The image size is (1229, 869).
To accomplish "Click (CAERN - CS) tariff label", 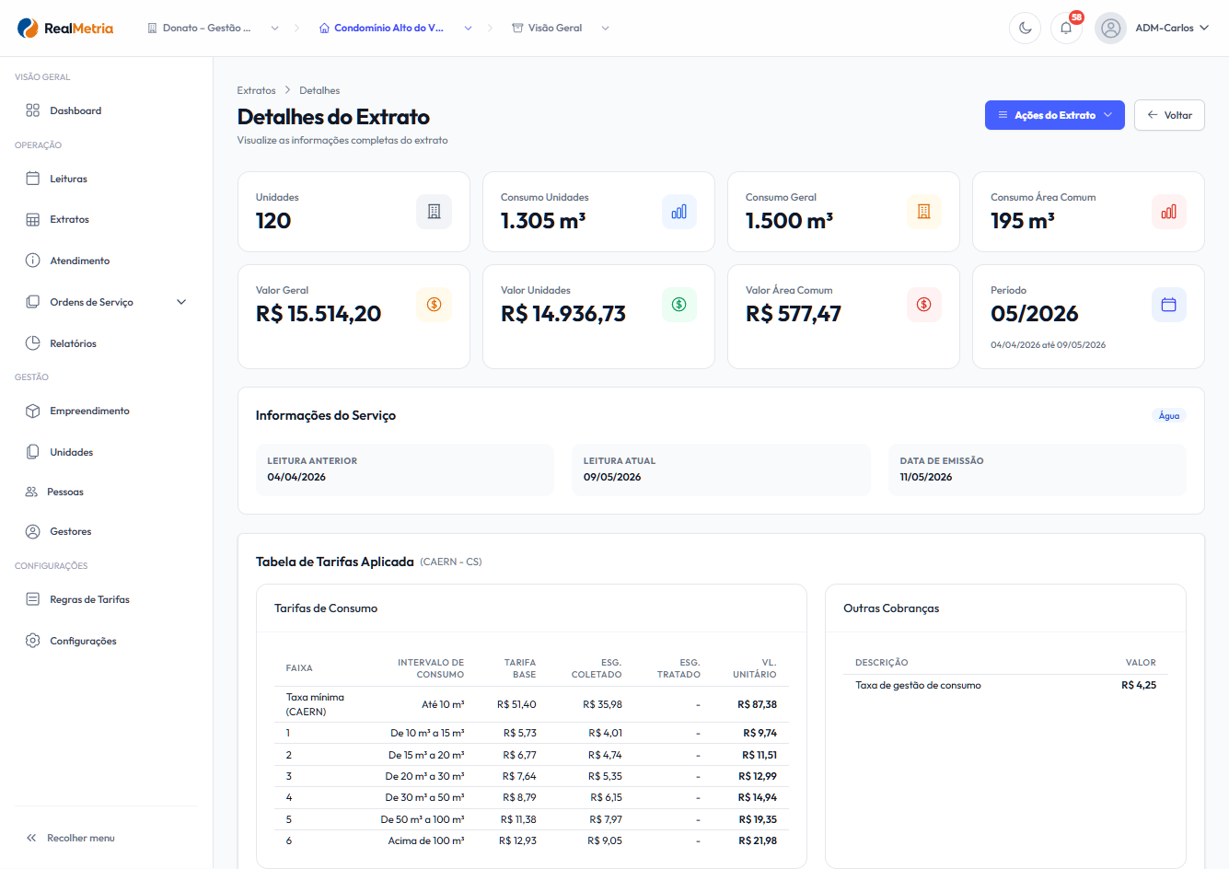I will 451,562.
